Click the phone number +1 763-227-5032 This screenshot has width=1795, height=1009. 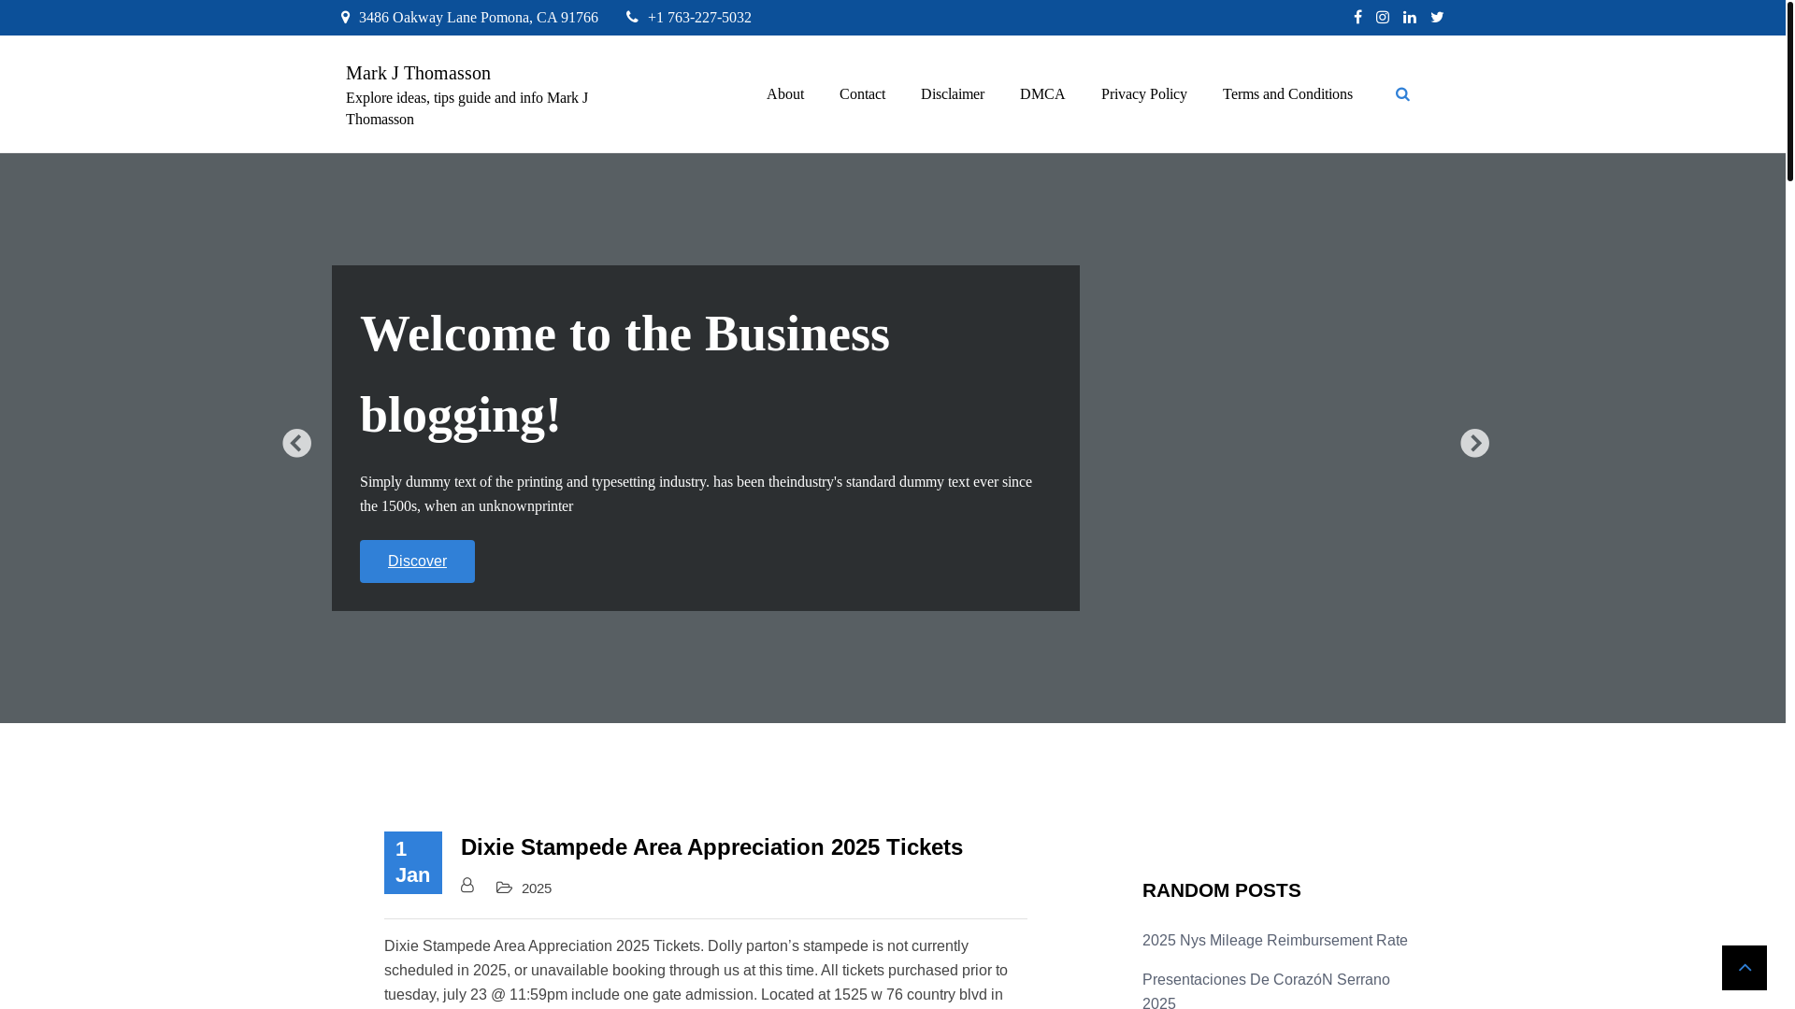tap(699, 18)
